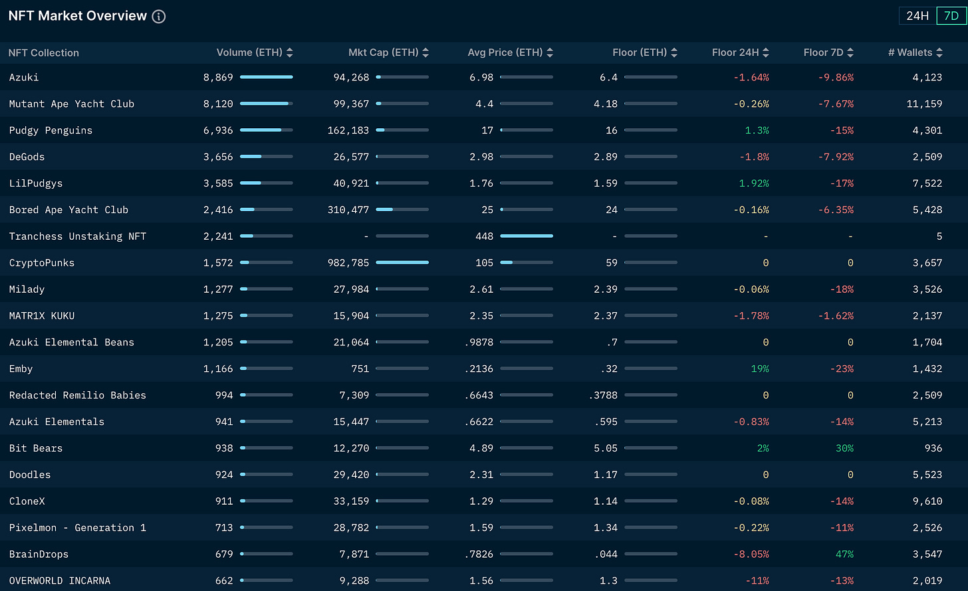Image resolution: width=968 pixels, height=591 pixels.
Task: Open the Bit Bears collection
Action: click(x=36, y=448)
